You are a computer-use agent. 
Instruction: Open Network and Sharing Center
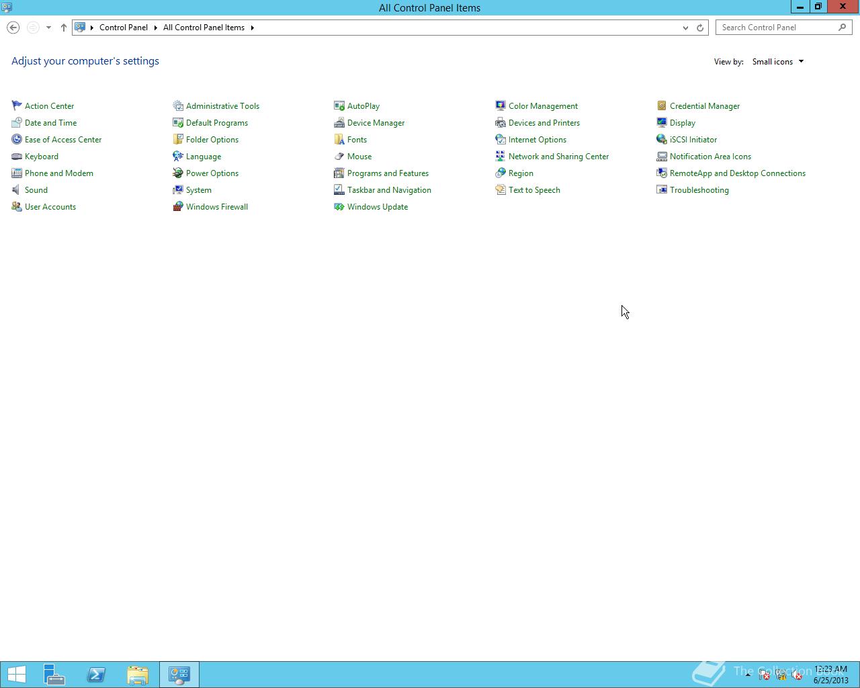[x=558, y=156]
